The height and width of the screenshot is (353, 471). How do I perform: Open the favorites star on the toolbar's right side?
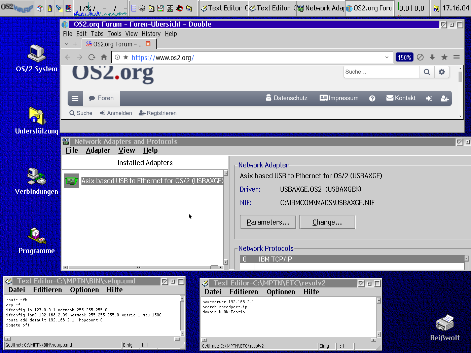coord(444,57)
